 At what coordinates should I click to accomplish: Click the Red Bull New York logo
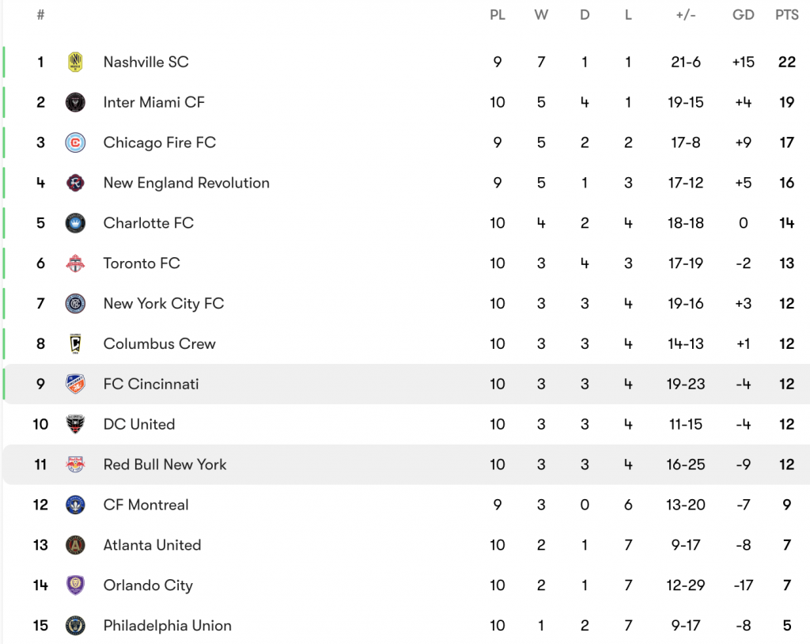coord(75,465)
